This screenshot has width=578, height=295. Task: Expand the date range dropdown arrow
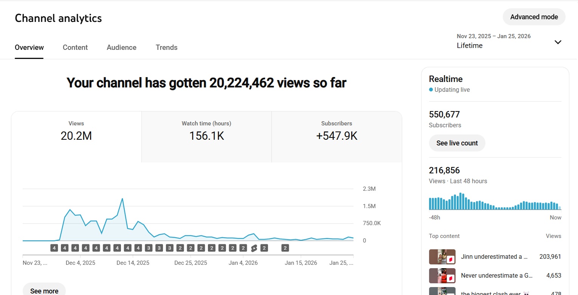[558, 42]
